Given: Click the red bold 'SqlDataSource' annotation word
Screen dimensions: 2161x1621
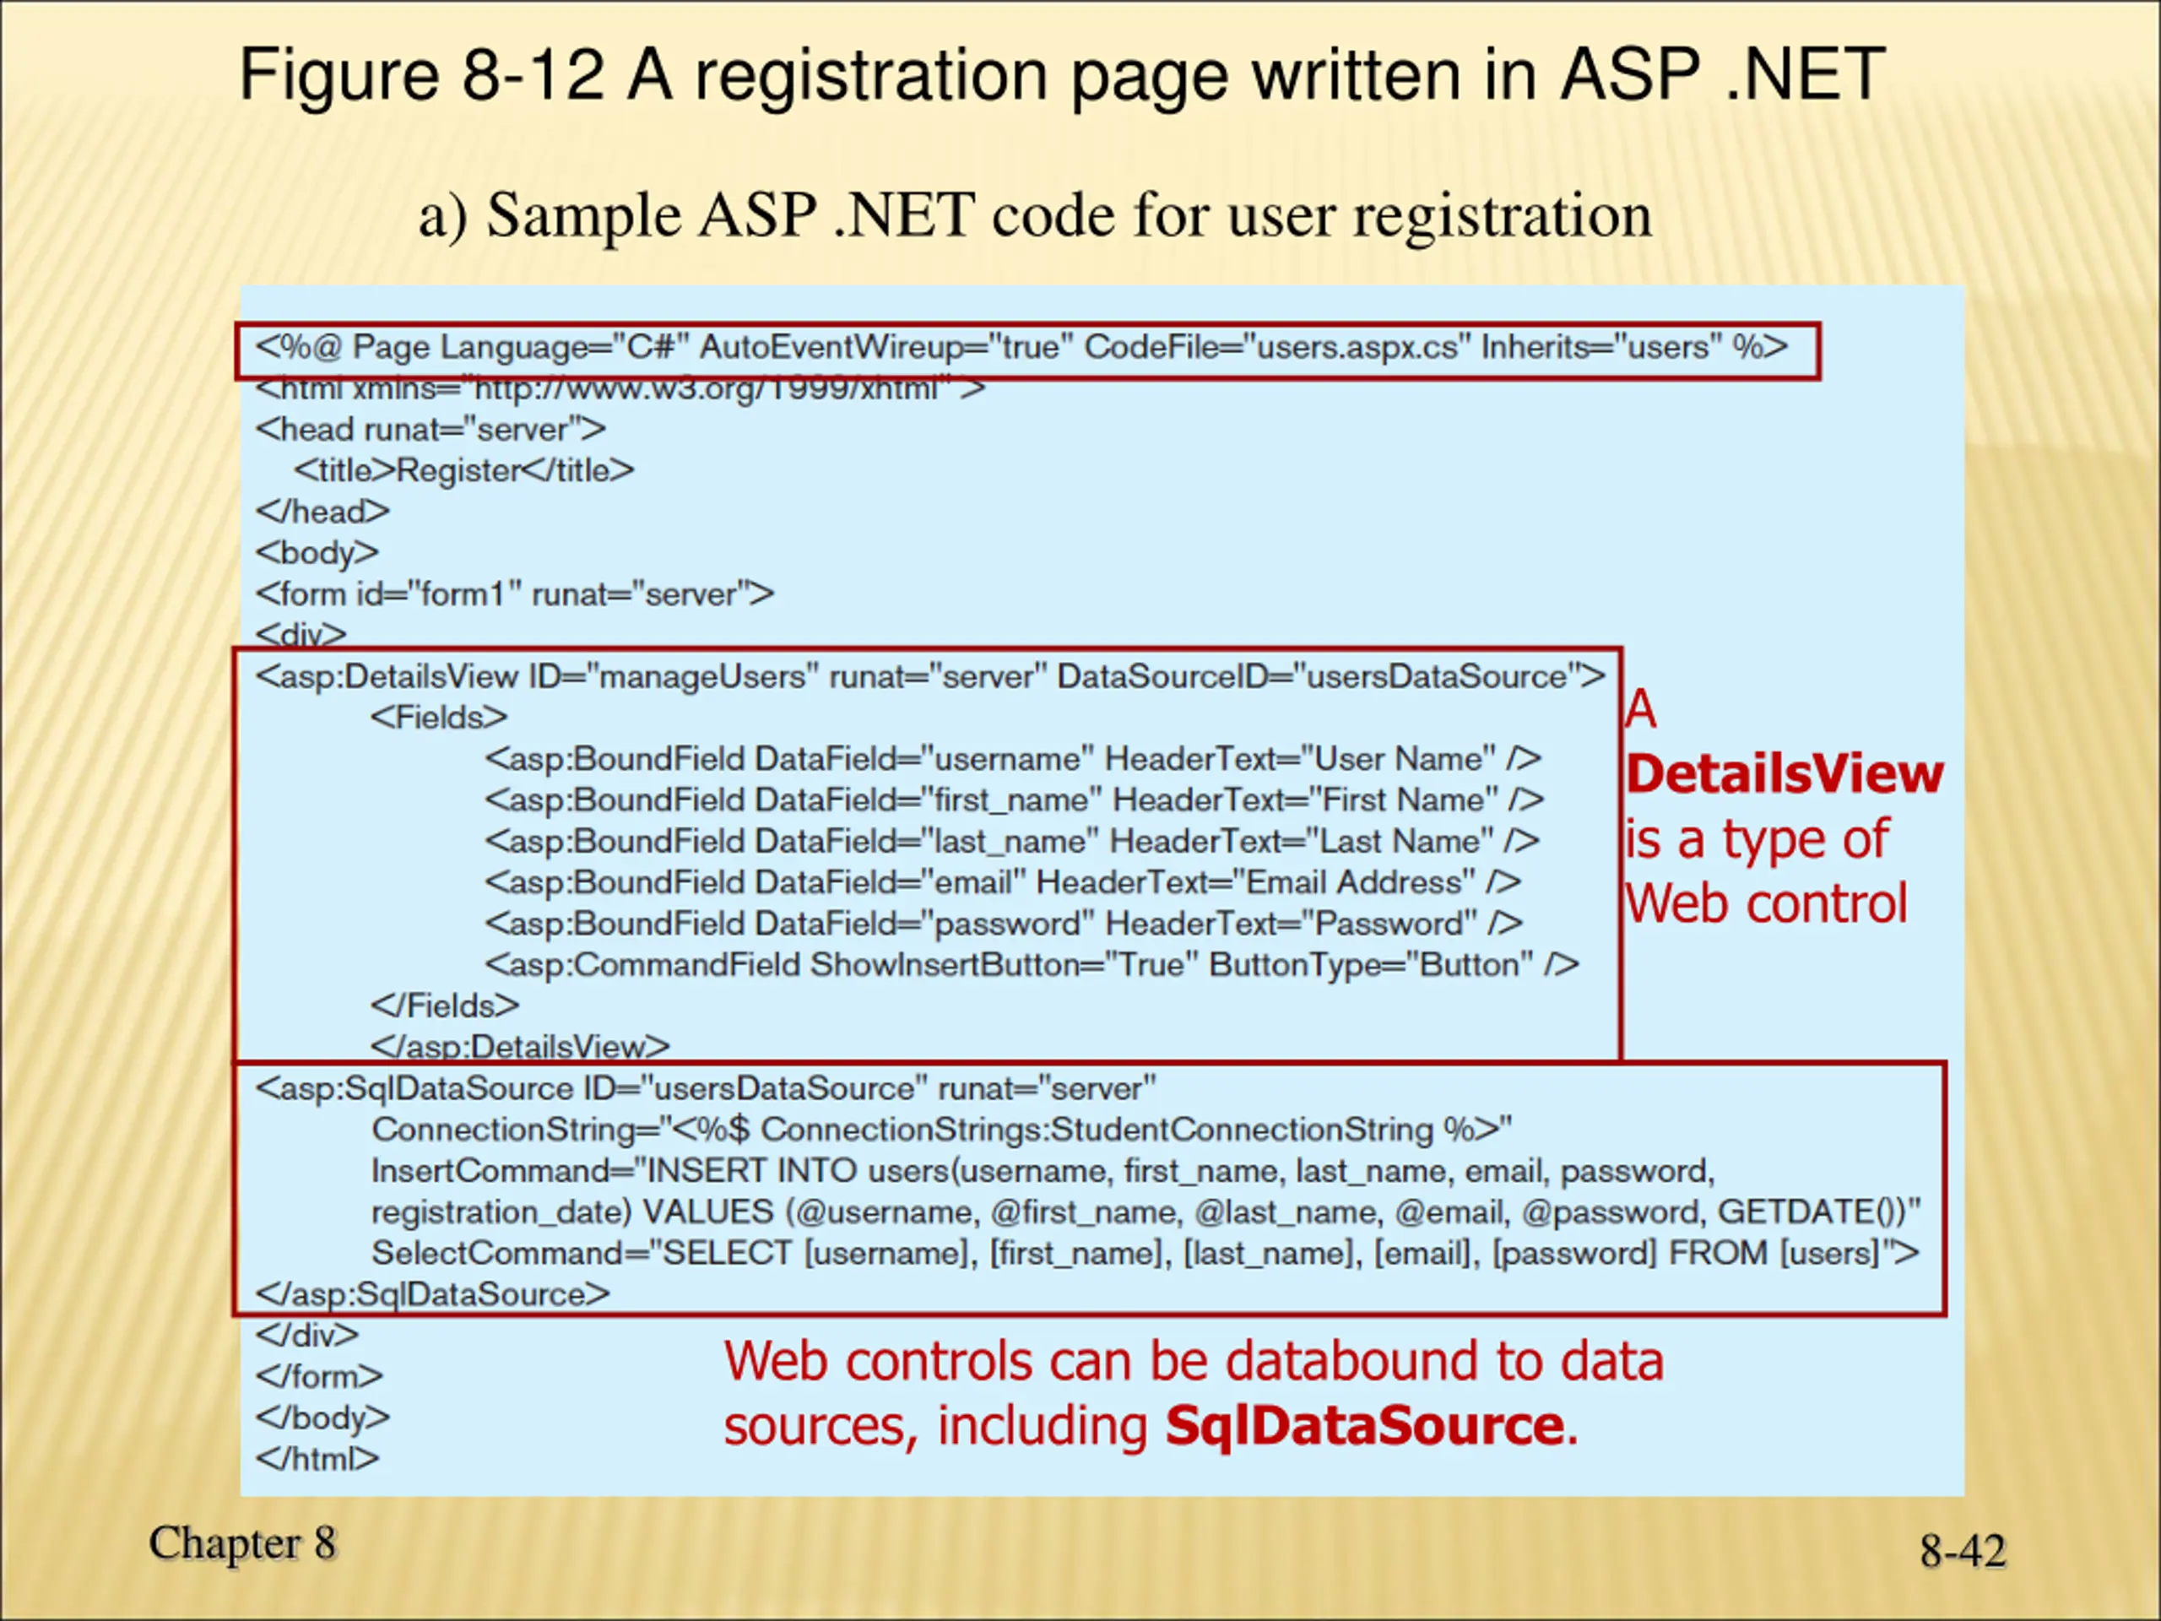Looking at the screenshot, I should tap(1365, 1426).
